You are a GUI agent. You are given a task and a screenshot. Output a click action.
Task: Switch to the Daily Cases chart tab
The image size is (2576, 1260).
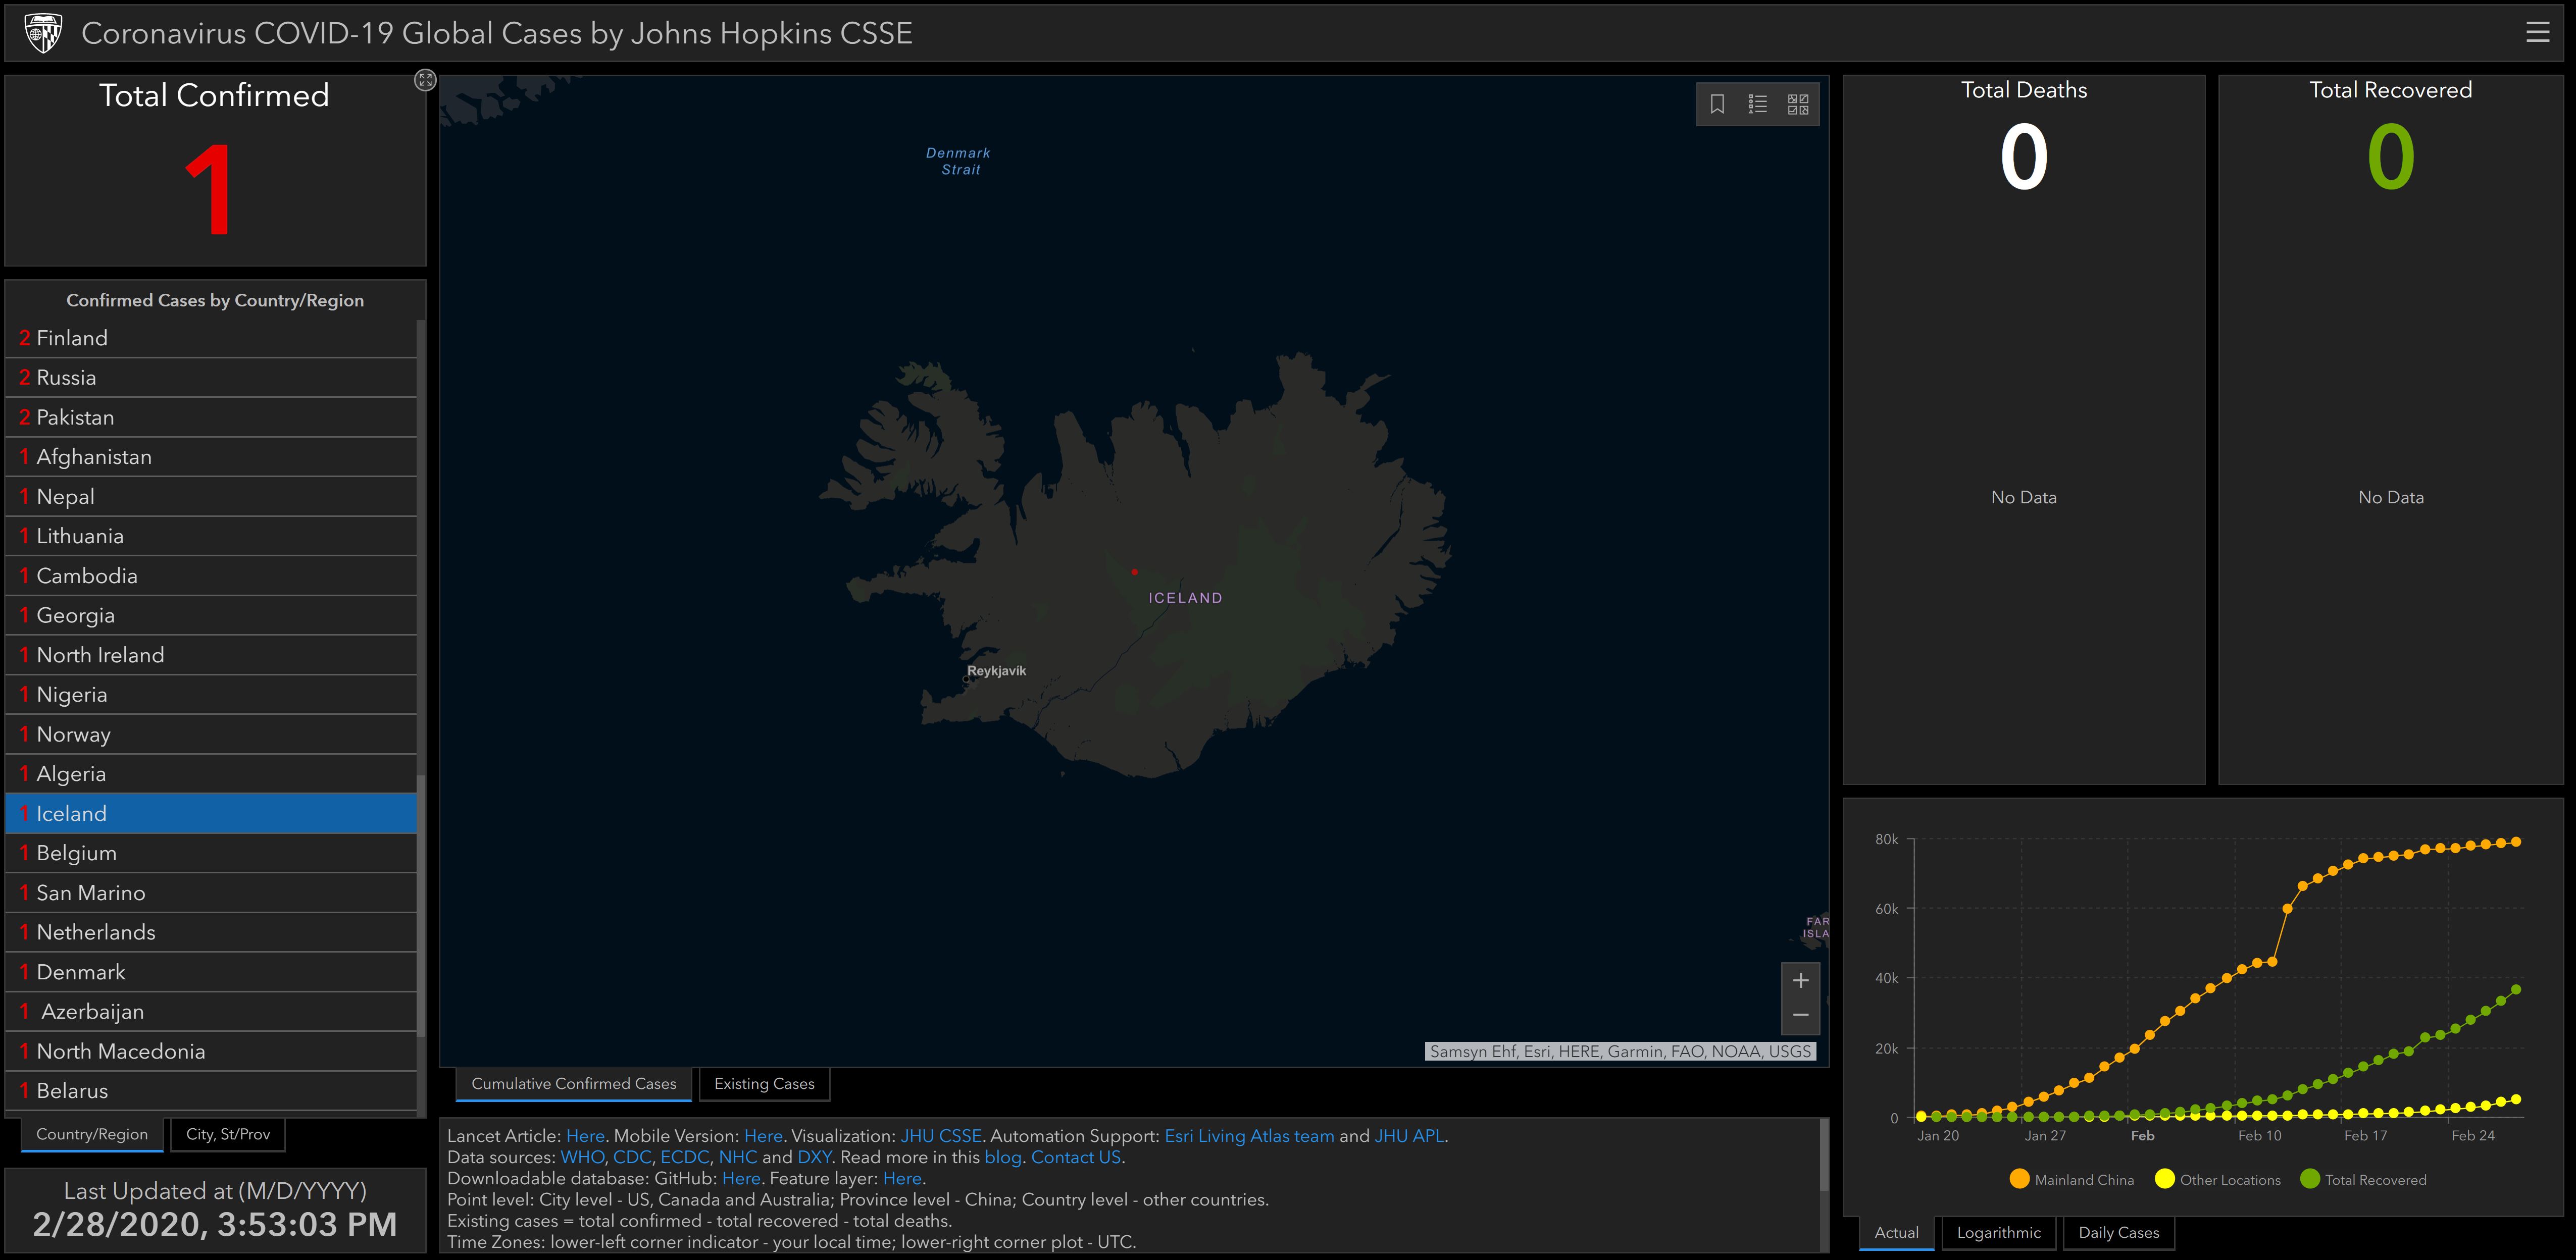coord(2118,1232)
